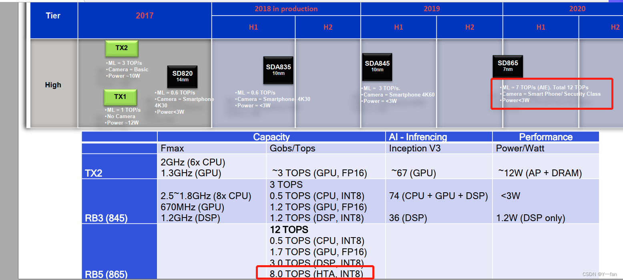Click 'Power ~12W' under the TX1 chip

(x=122, y=123)
